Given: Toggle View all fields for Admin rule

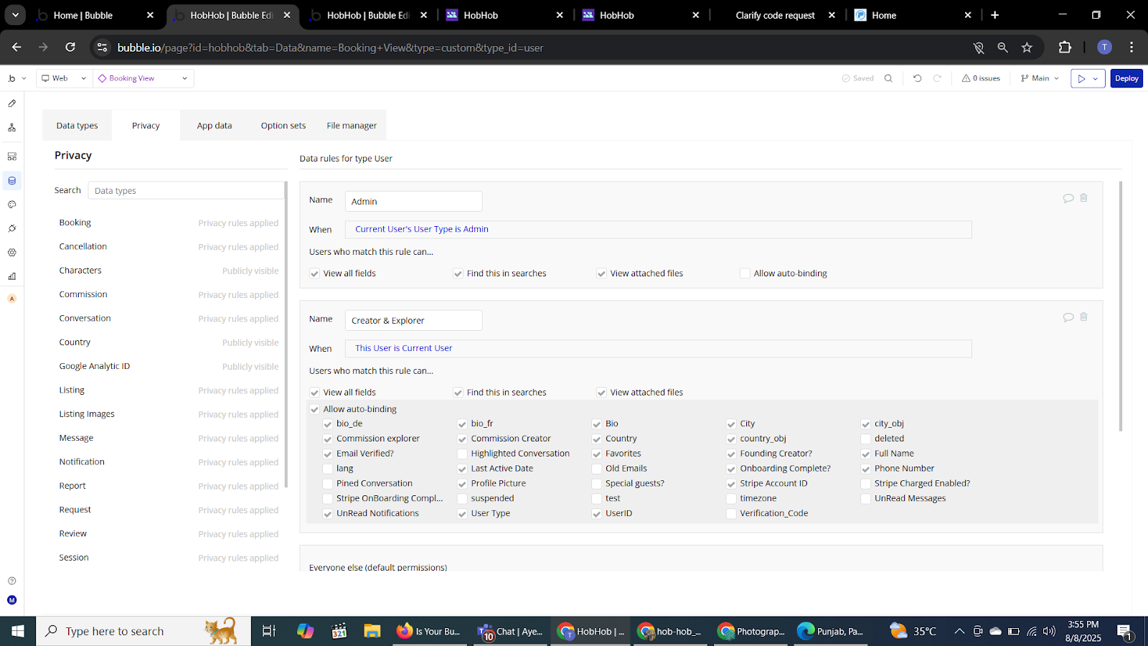Looking at the screenshot, I should 314,273.
